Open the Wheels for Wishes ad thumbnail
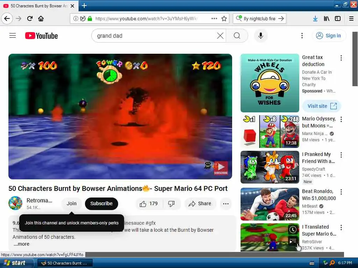The image size is (358, 268). tap(270, 83)
